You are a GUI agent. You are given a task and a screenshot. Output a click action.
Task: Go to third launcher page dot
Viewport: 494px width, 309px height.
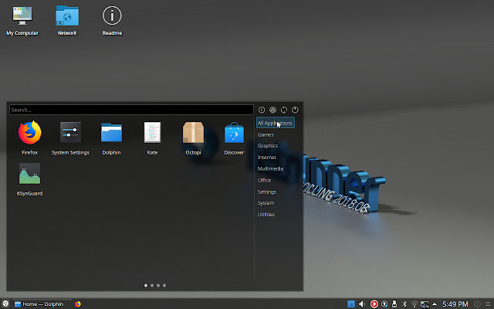click(x=158, y=285)
